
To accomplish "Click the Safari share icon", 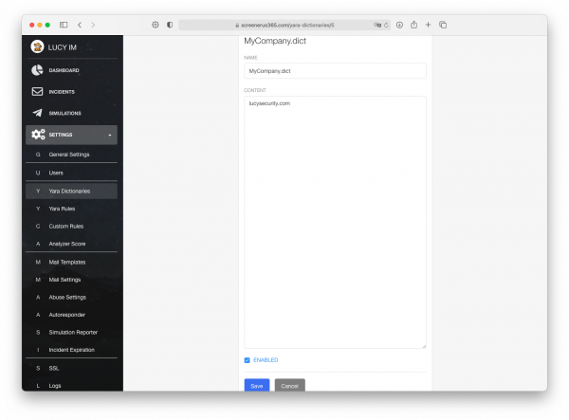I will pos(413,25).
